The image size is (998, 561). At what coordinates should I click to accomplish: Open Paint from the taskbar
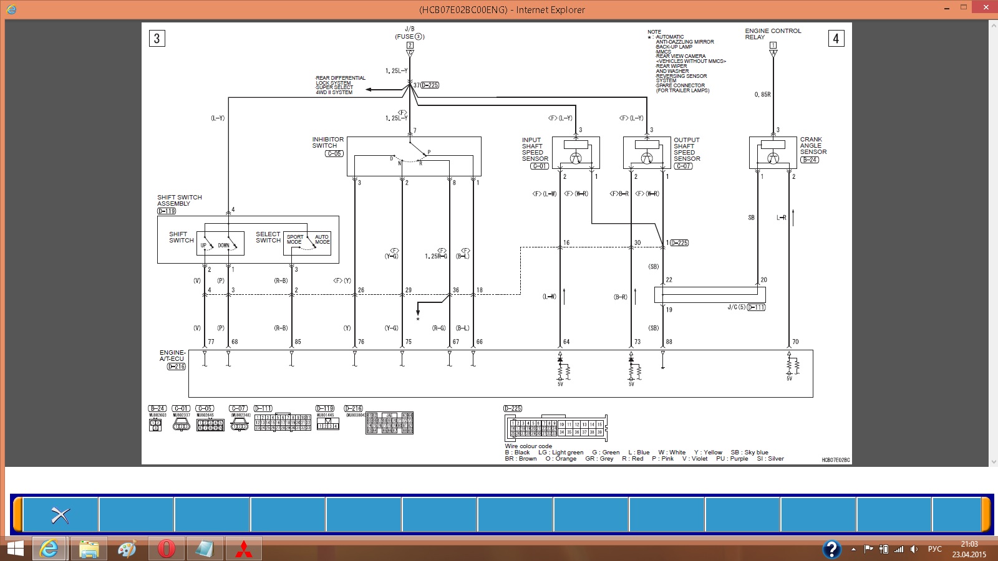tap(127, 549)
